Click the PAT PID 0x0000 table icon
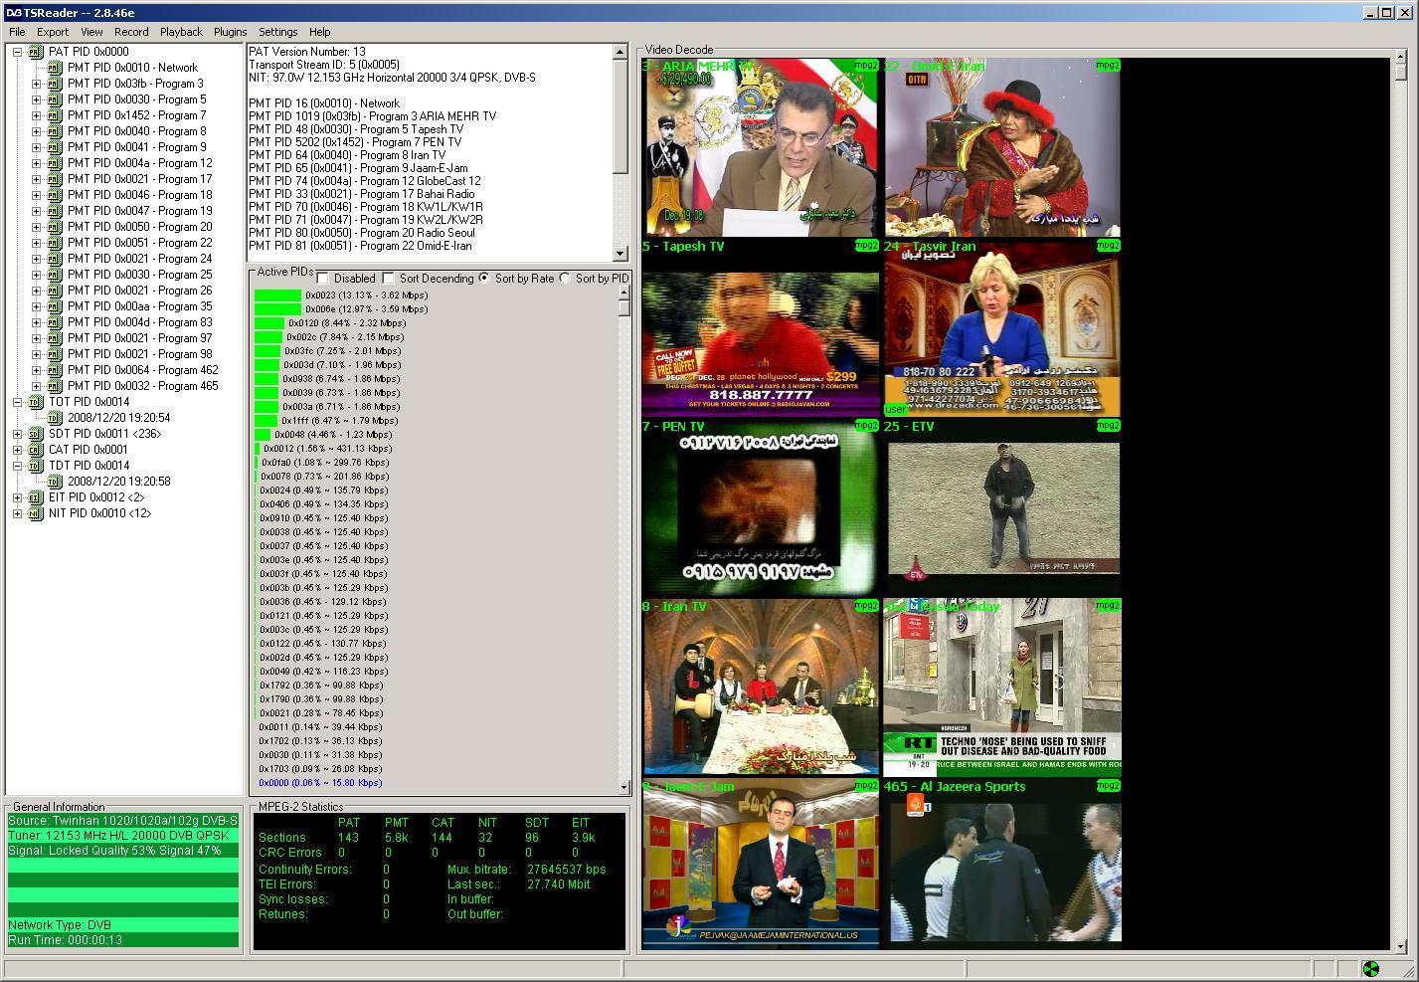 [x=36, y=52]
